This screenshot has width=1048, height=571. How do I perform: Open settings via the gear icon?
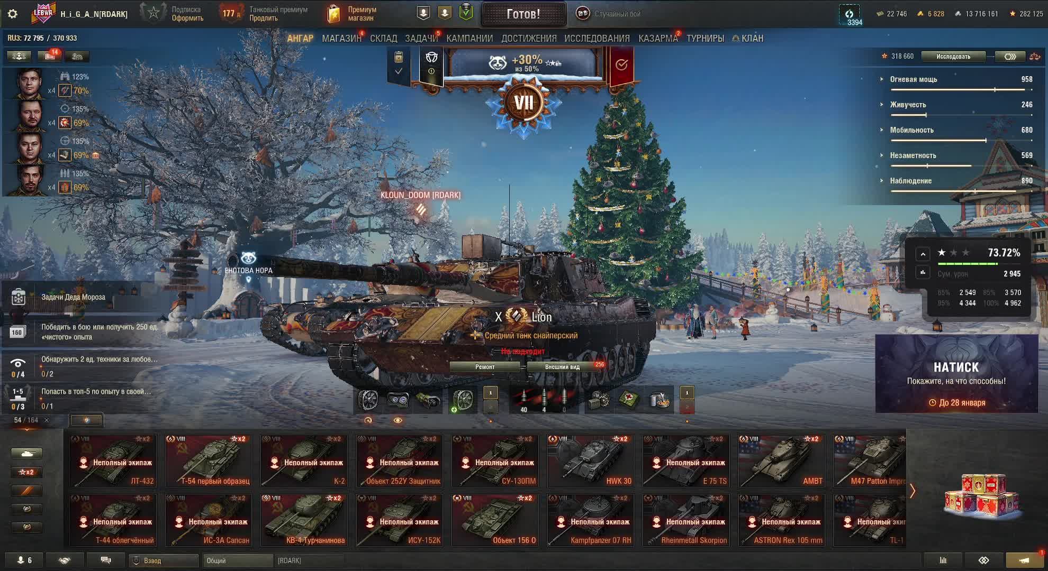point(13,14)
